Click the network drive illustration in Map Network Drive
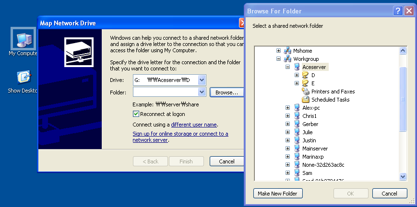 tap(79, 52)
